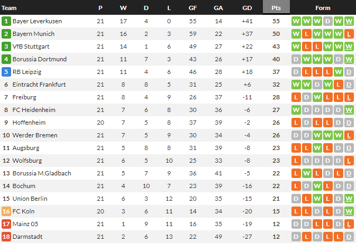Click Darmstadt's red position 18 badge
The height and width of the screenshot is (243, 356).
coord(6,237)
